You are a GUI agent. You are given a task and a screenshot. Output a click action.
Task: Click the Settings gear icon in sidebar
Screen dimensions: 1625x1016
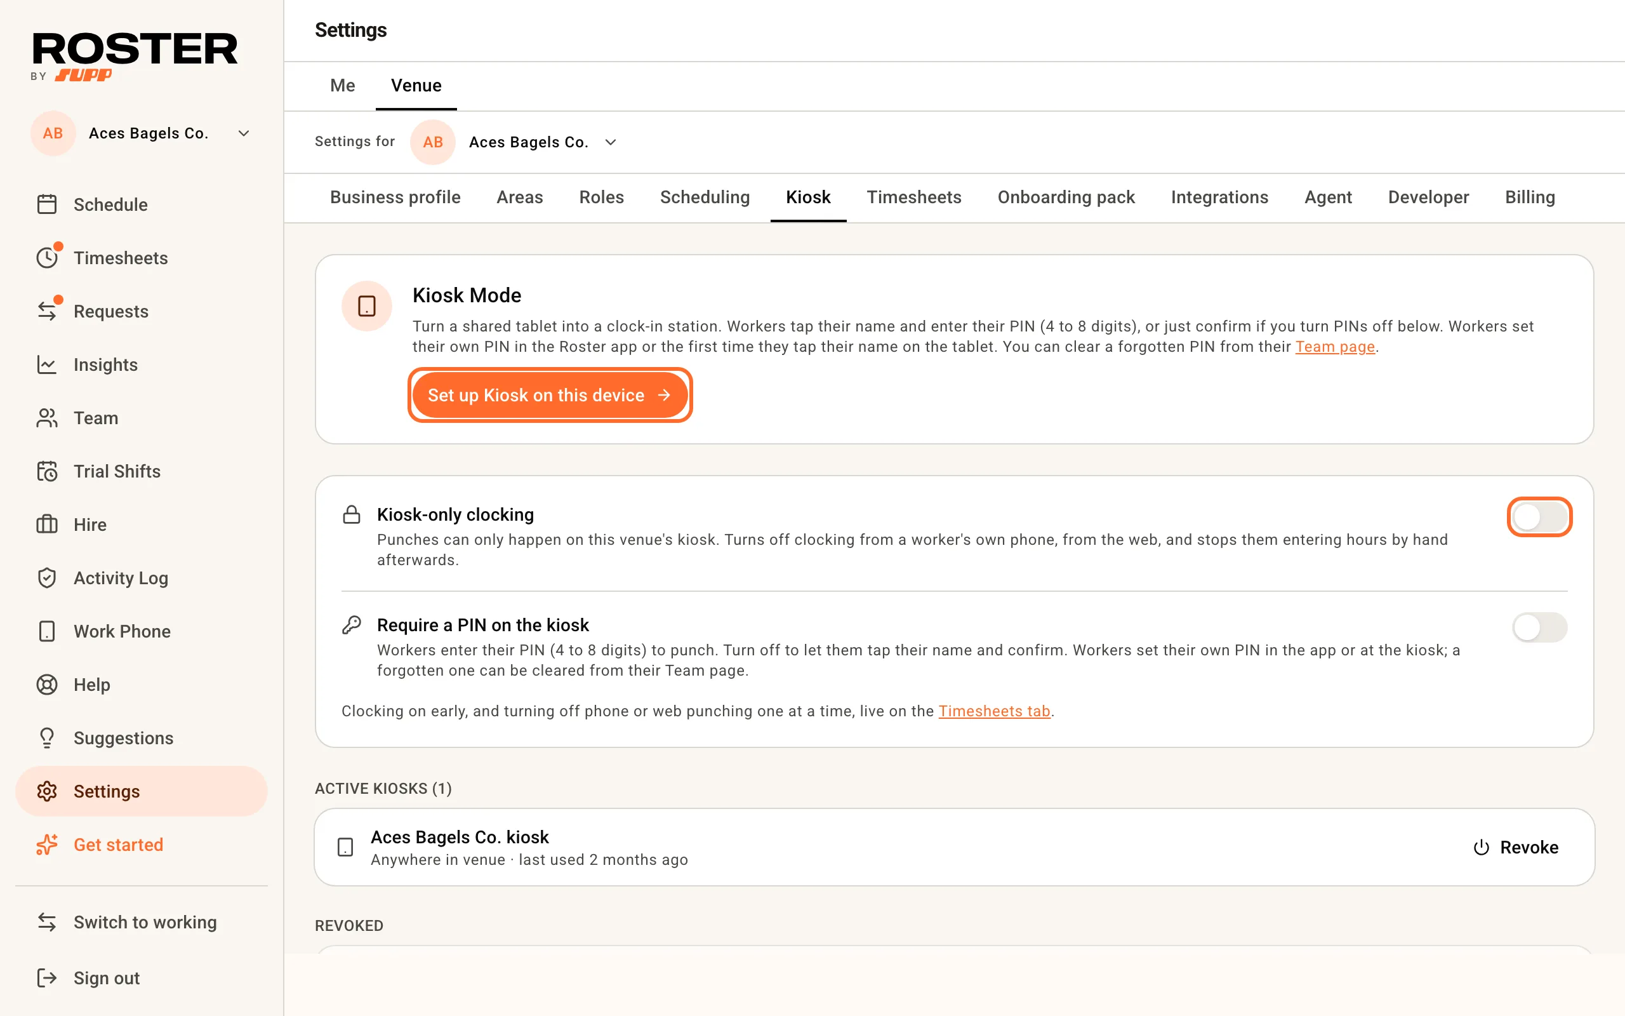click(47, 792)
